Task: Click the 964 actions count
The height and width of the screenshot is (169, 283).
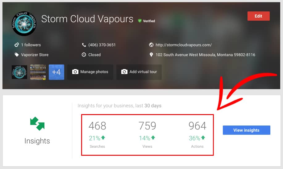Action: coord(197,126)
